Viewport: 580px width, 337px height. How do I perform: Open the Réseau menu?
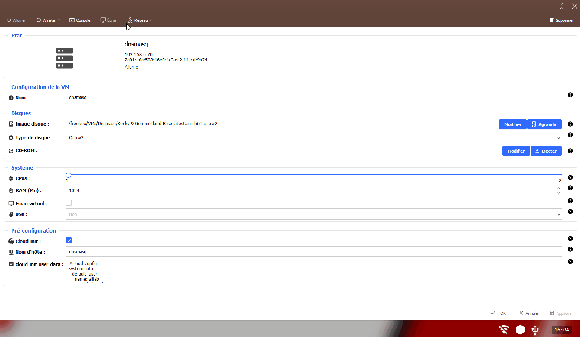coord(140,20)
